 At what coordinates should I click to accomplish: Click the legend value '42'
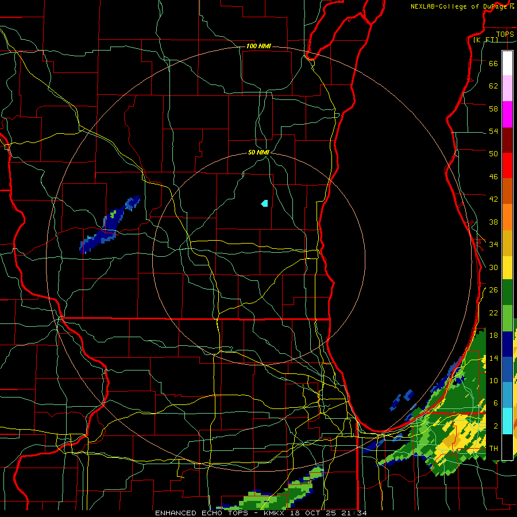493,199
